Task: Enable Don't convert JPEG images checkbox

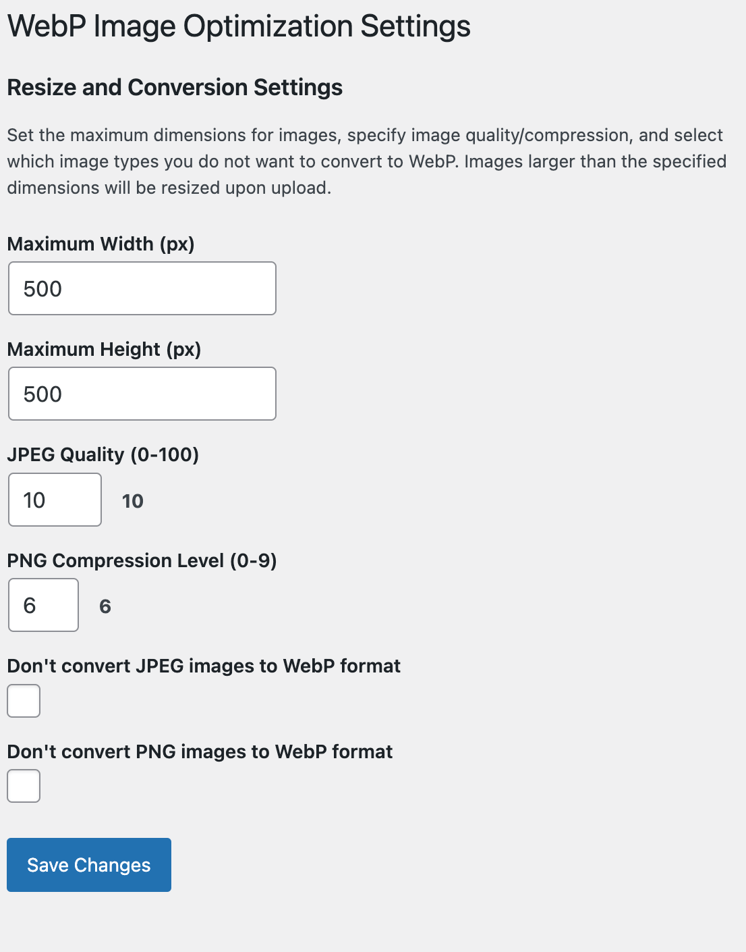Action: (24, 701)
